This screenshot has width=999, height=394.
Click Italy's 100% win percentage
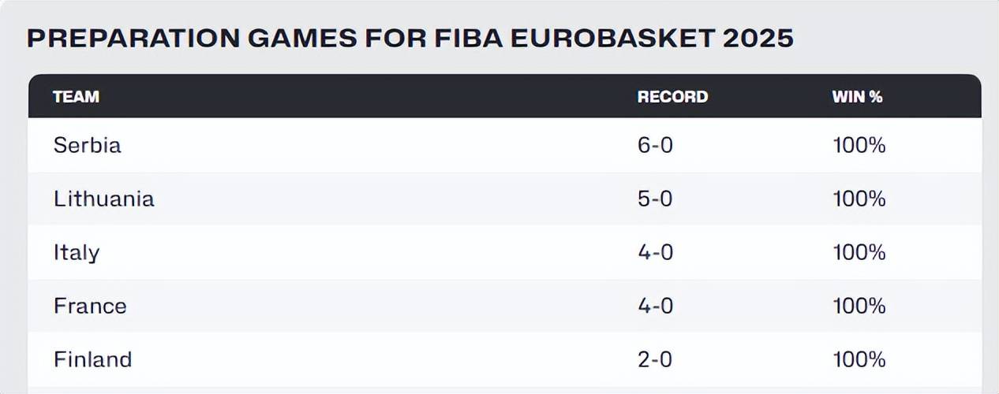pyautogui.click(x=859, y=253)
